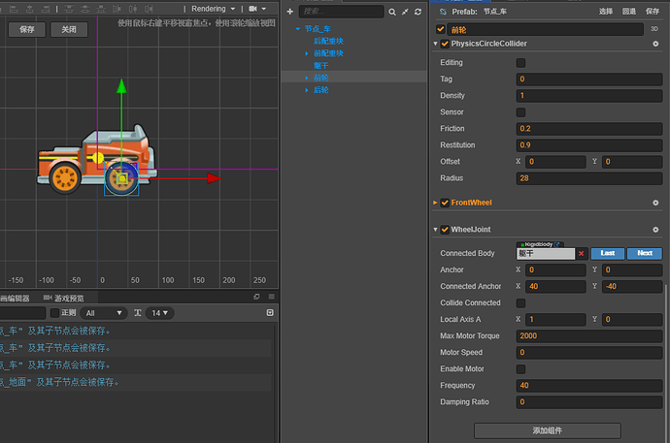The height and width of the screenshot is (443, 670).
Task: Click the refresh icon in hierarchy panel
Action: click(x=418, y=12)
